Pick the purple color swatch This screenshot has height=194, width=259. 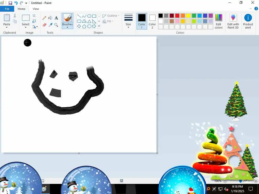tap(211, 16)
